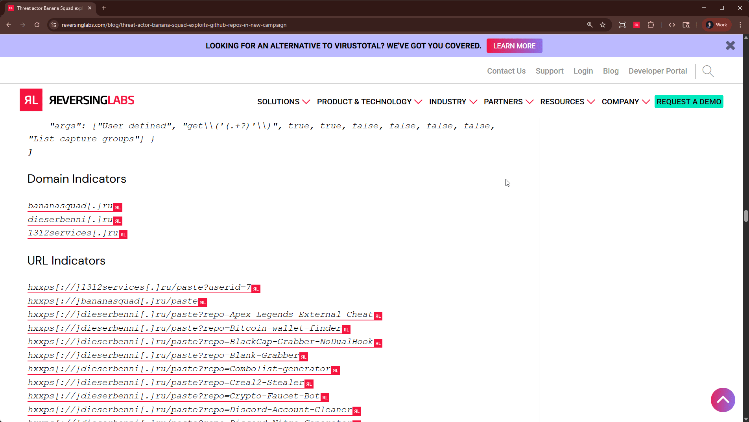Click RL icon after Discord-Account-Cleaner
Viewport: 749px width, 422px height.
pyautogui.click(x=357, y=411)
